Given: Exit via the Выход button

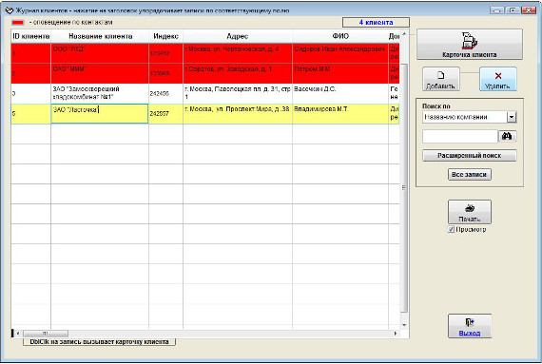Looking at the screenshot, I should [x=470, y=326].
